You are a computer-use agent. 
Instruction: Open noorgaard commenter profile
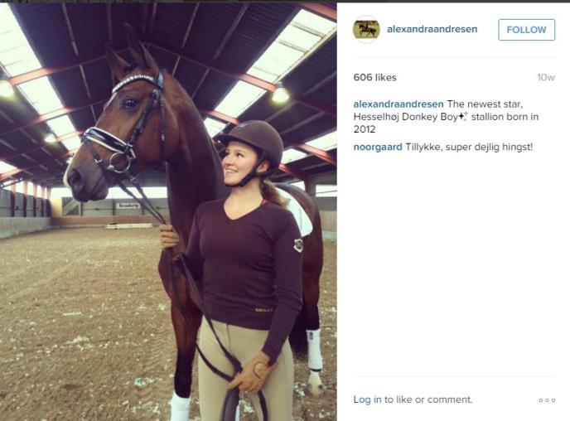378,147
